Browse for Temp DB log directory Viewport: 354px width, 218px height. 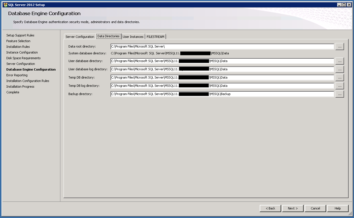339,86
